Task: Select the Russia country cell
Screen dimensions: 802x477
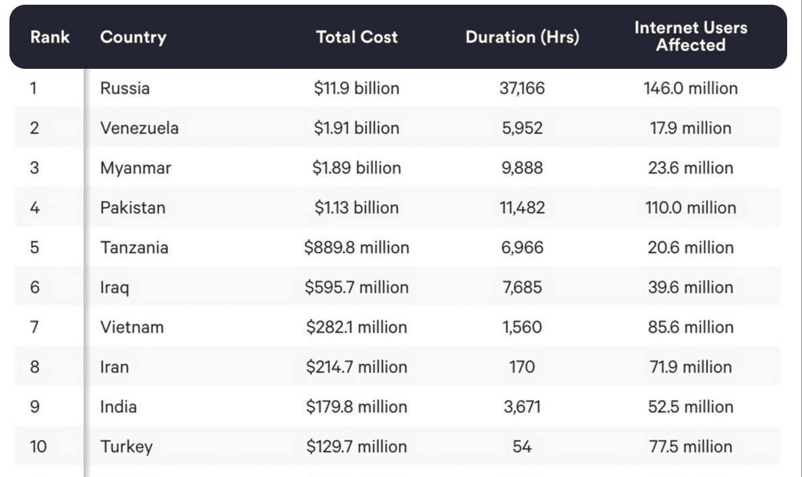Action: (x=125, y=88)
